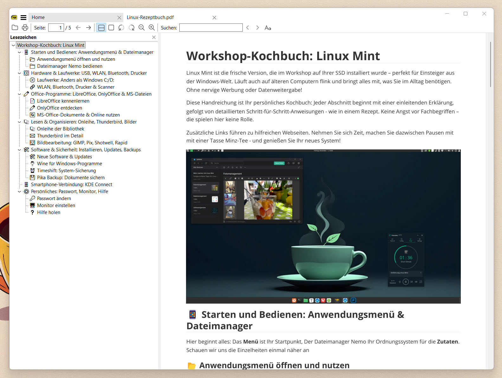Click the print icon in toolbar
502x378 pixels.
pos(25,28)
